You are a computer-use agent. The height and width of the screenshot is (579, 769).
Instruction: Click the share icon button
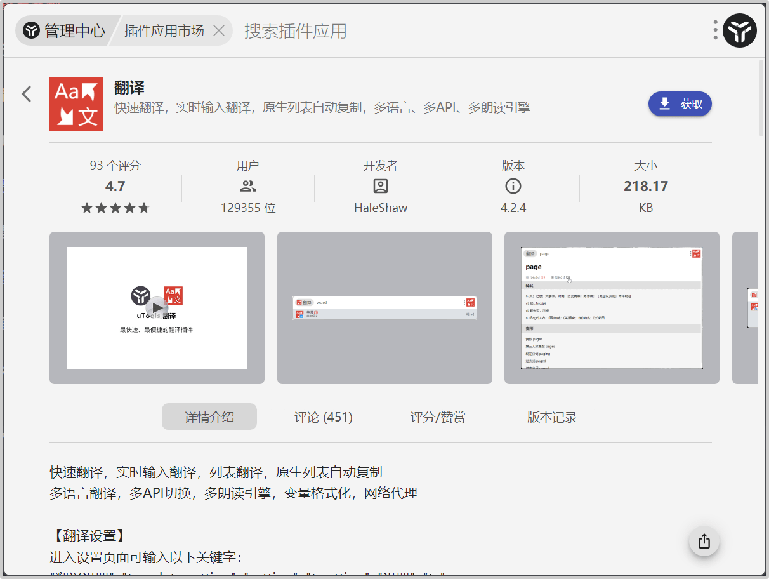(704, 542)
